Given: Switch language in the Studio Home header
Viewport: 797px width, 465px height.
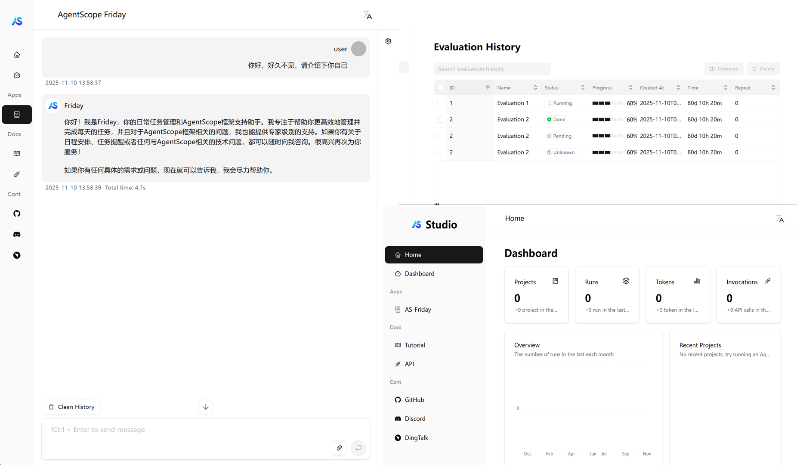Looking at the screenshot, I should (780, 219).
